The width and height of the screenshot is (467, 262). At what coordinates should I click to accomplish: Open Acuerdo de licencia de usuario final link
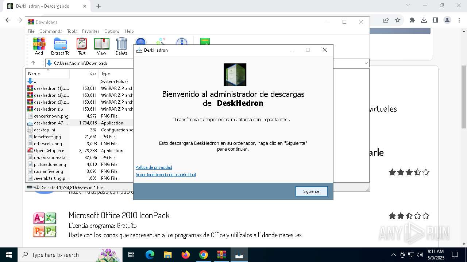(166, 175)
